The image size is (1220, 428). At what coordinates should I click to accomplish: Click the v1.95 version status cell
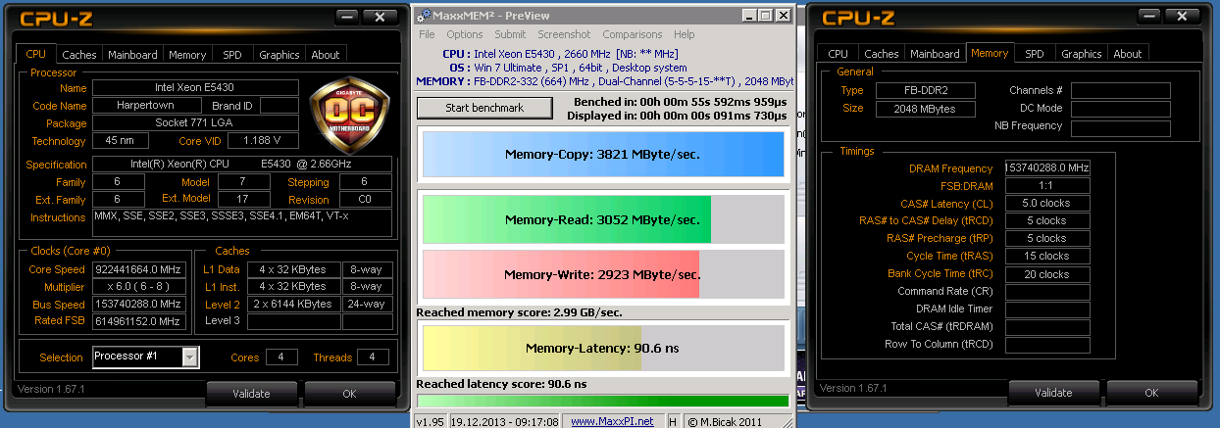coord(430,421)
